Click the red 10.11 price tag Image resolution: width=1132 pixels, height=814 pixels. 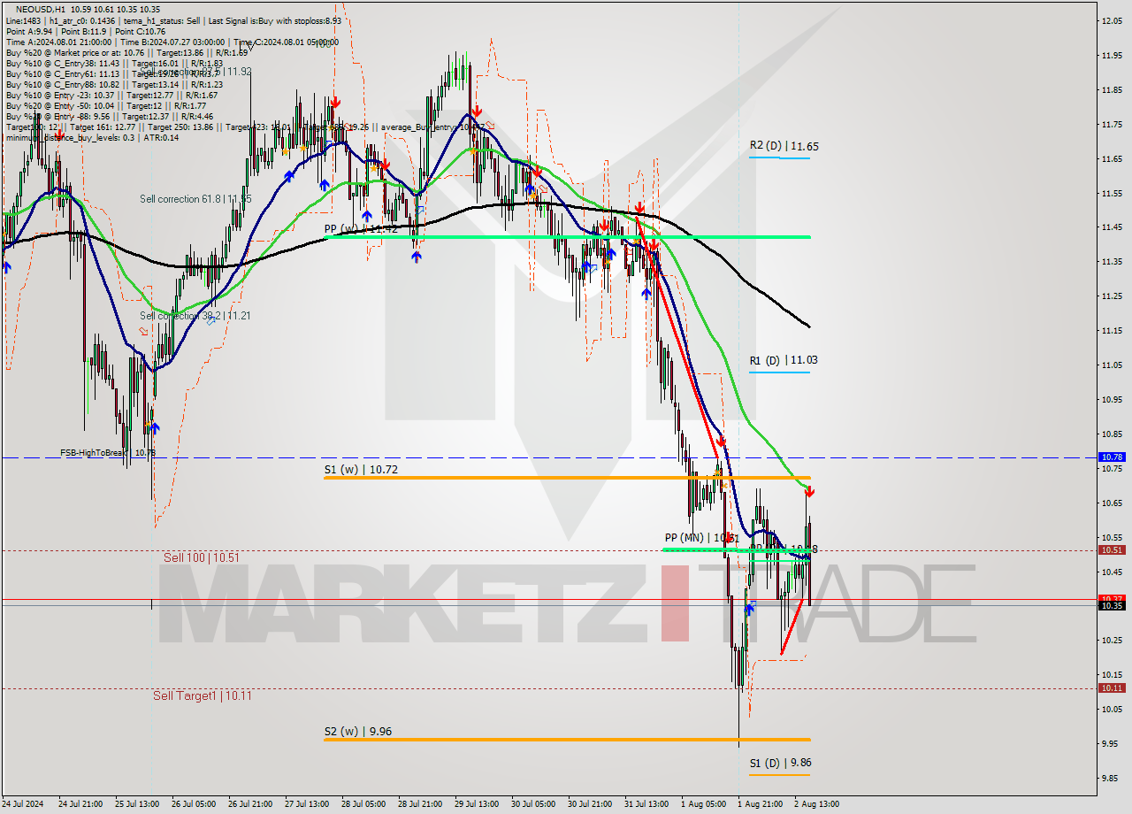(x=1112, y=687)
